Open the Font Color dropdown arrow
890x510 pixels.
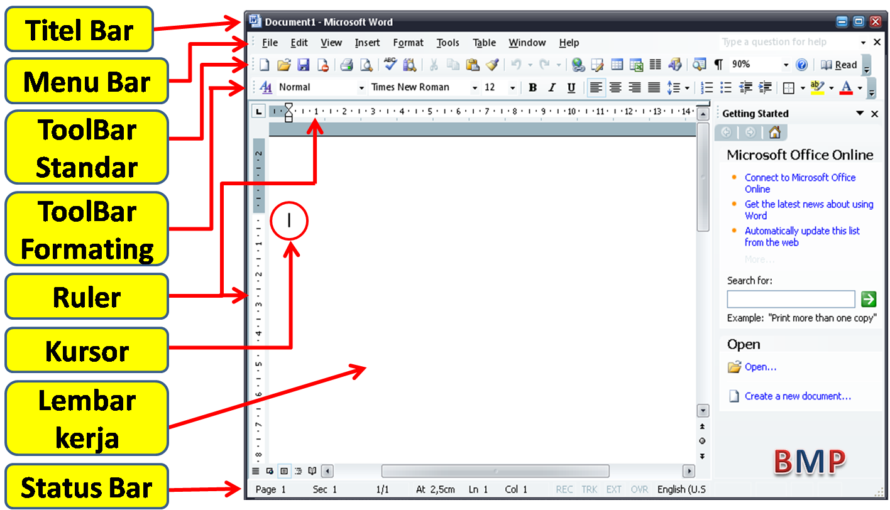pos(860,88)
